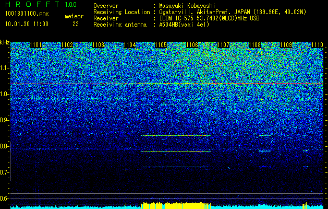Select the 1102 time marker
The width and height of the screenshot is (328, 209).
tap(67, 45)
